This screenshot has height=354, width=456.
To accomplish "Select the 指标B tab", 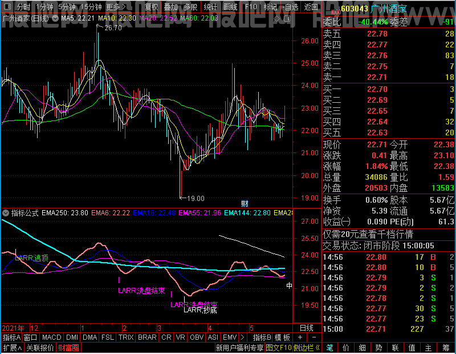I will pos(262,337).
